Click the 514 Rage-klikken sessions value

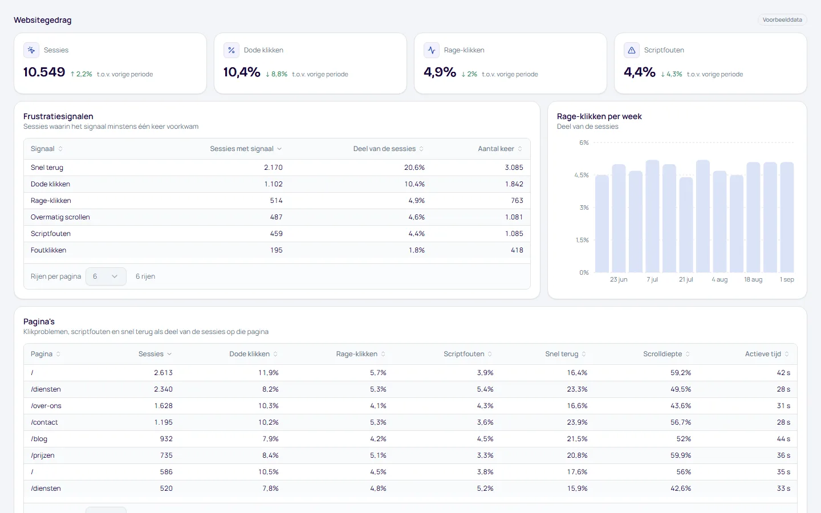point(276,201)
